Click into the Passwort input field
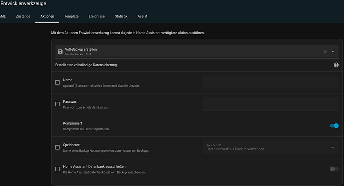The width and height of the screenshot is (344, 186). click(271, 104)
